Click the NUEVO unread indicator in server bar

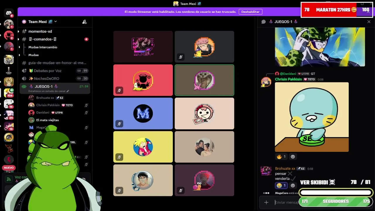[9, 168]
